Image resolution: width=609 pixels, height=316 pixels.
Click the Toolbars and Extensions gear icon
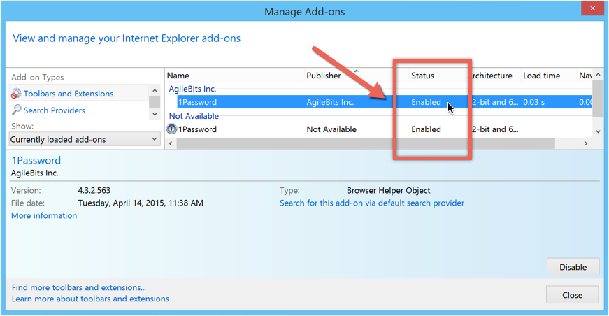[16, 94]
